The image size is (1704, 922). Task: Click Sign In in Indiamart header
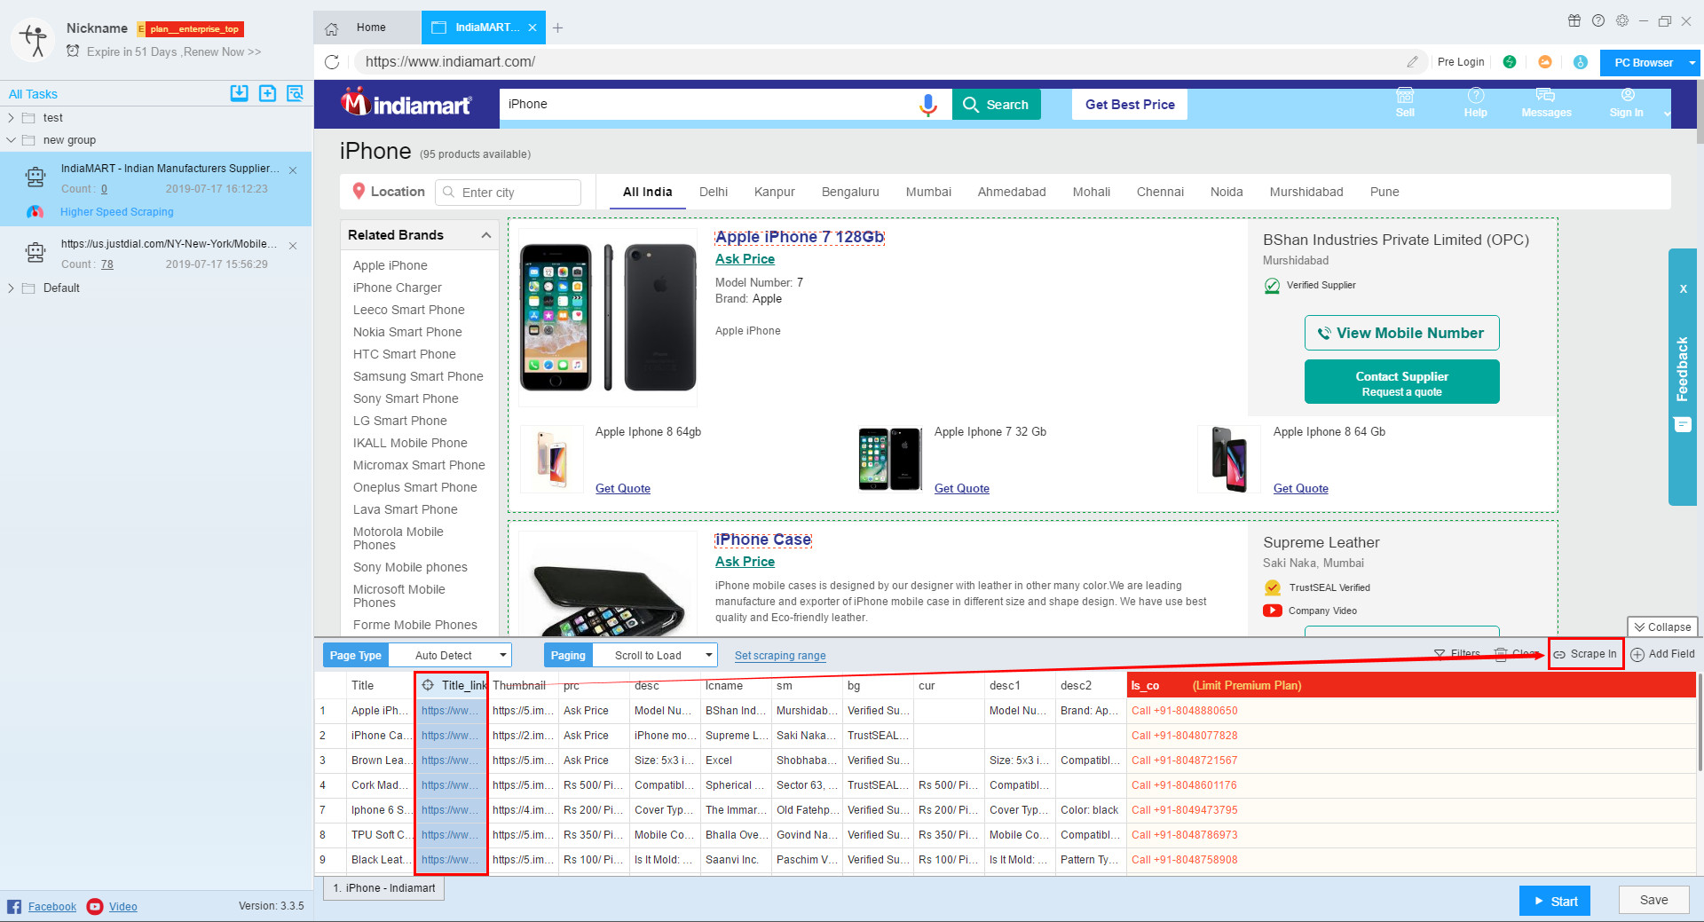coord(1627,103)
